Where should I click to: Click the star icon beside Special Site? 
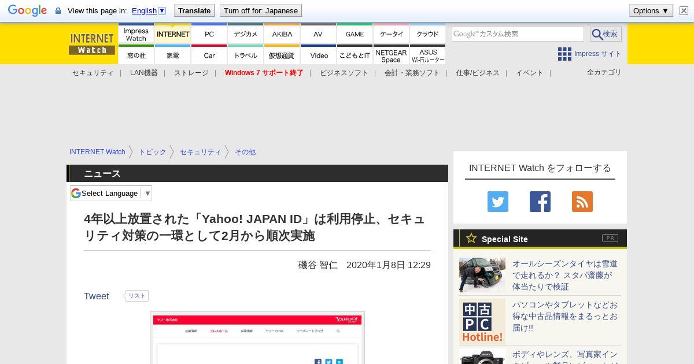coord(471,238)
